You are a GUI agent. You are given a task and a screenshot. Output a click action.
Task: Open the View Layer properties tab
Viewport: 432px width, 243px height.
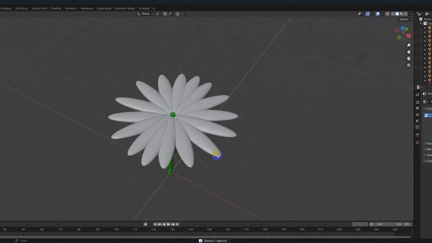[417, 115]
